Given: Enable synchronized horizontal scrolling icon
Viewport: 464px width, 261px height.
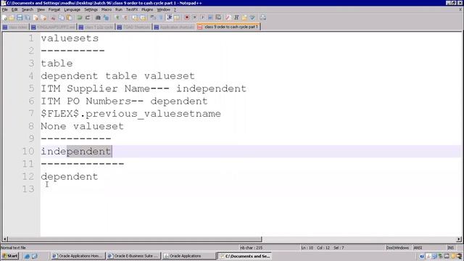Looking at the screenshot, I should point(143,17).
